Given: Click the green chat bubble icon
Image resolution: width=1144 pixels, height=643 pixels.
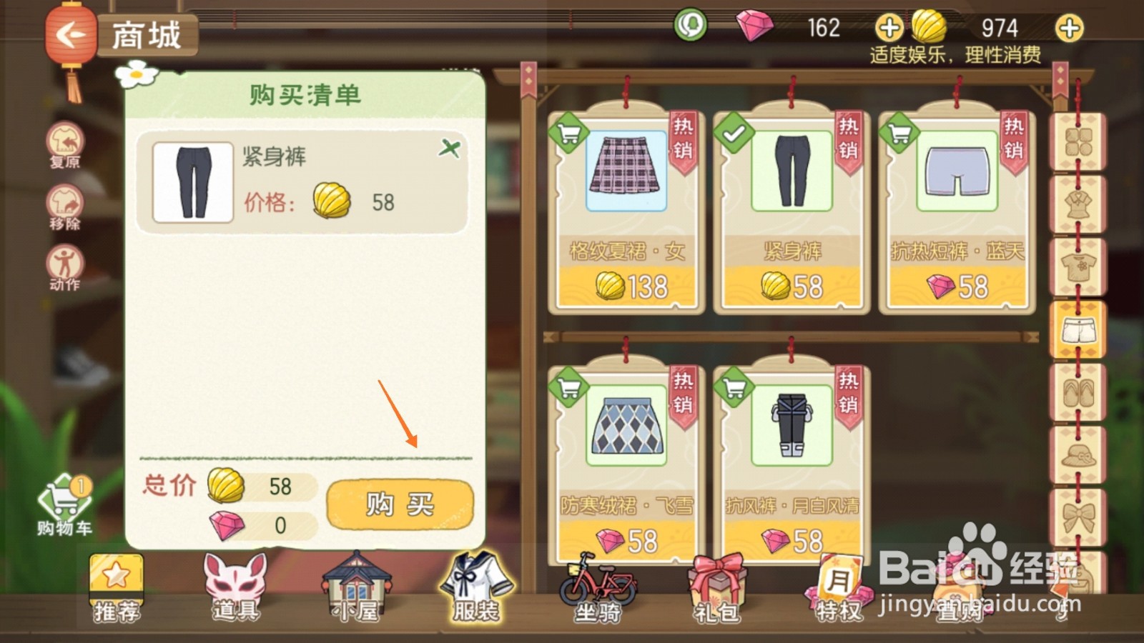Looking at the screenshot, I should (690, 26).
